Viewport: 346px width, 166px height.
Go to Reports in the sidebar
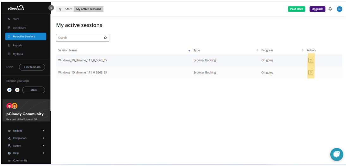(x=17, y=45)
